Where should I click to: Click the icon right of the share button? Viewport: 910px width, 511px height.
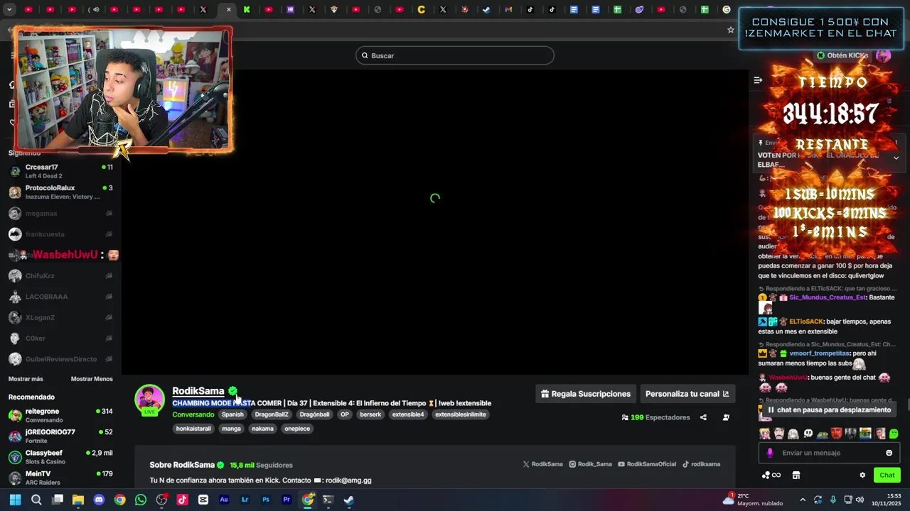(726, 417)
